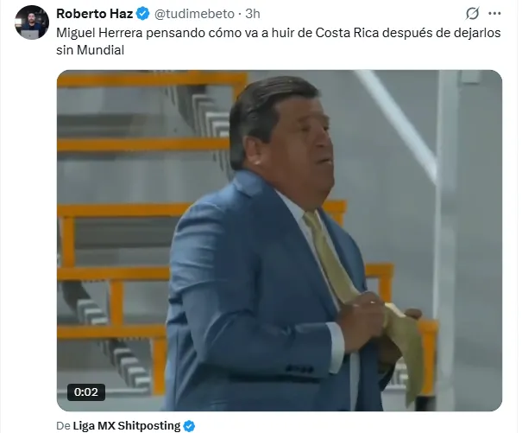This screenshot has width=522, height=433.
Task: Click the words 'Costa Rica' in the tweet
Action: 347,33
